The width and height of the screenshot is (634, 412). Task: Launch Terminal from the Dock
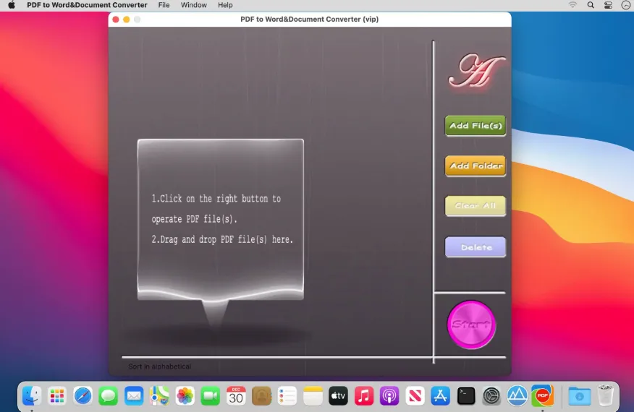point(466,396)
